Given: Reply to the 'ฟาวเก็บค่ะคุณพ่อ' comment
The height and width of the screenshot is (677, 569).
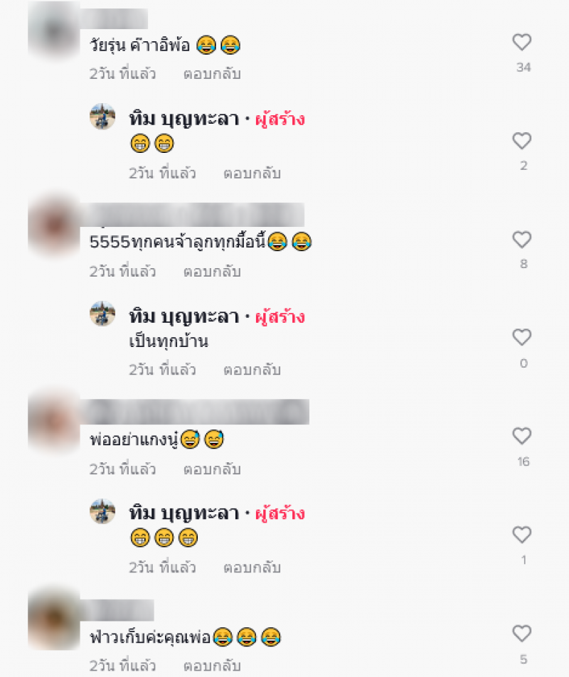Looking at the screenshot, I should 212,666.
